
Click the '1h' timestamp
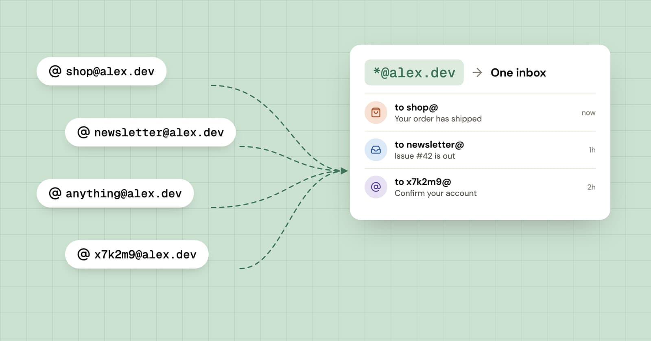click(592, 150)
